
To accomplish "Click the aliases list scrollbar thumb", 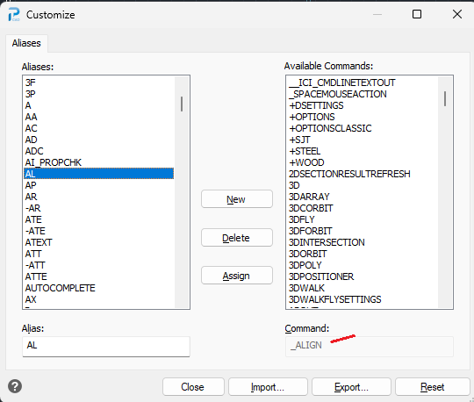I will point(182,104).
